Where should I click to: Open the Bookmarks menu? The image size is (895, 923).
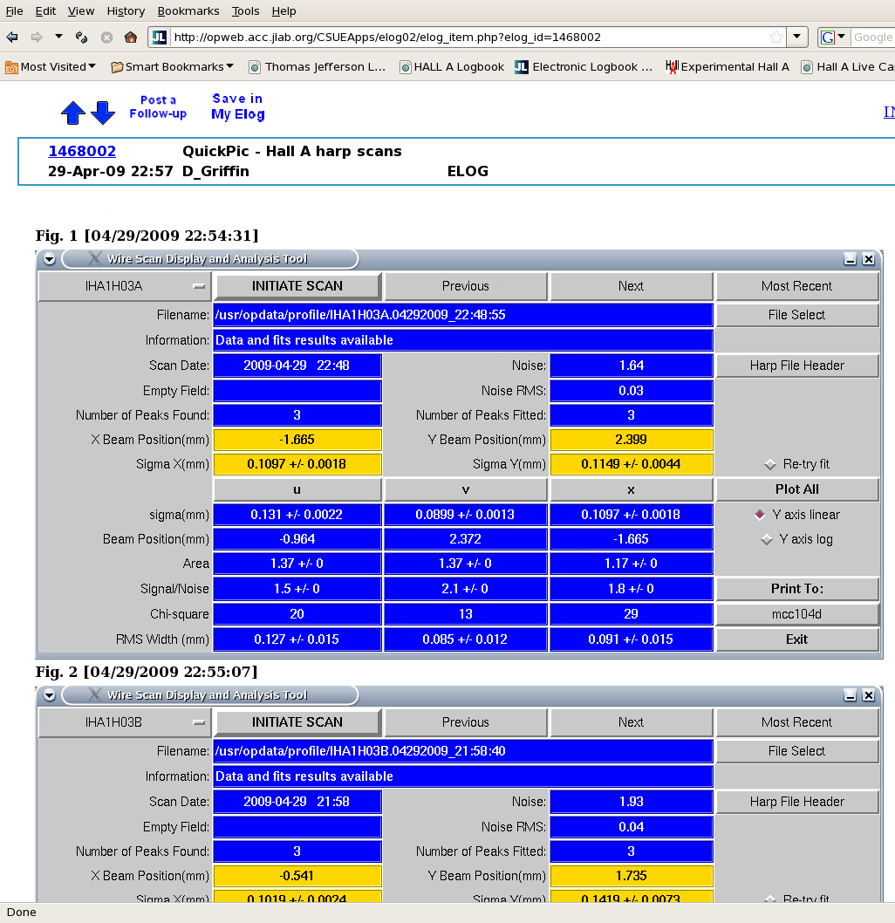point(188,11)
